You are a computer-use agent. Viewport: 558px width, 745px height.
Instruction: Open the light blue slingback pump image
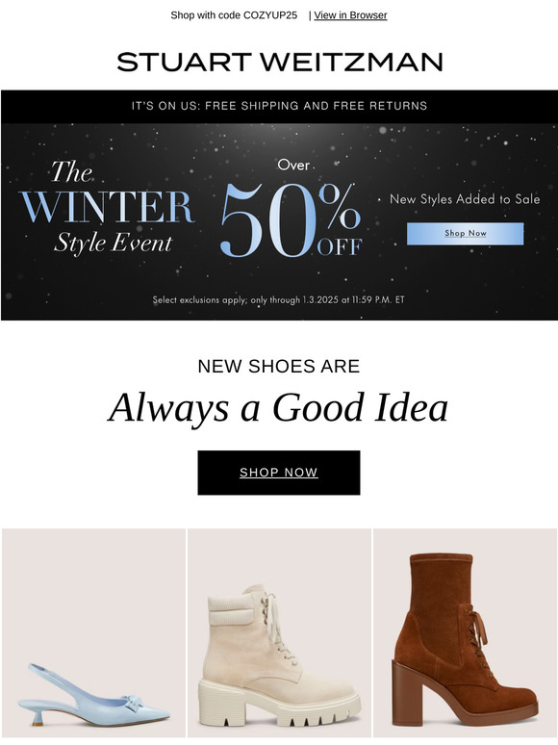(93, 632)
